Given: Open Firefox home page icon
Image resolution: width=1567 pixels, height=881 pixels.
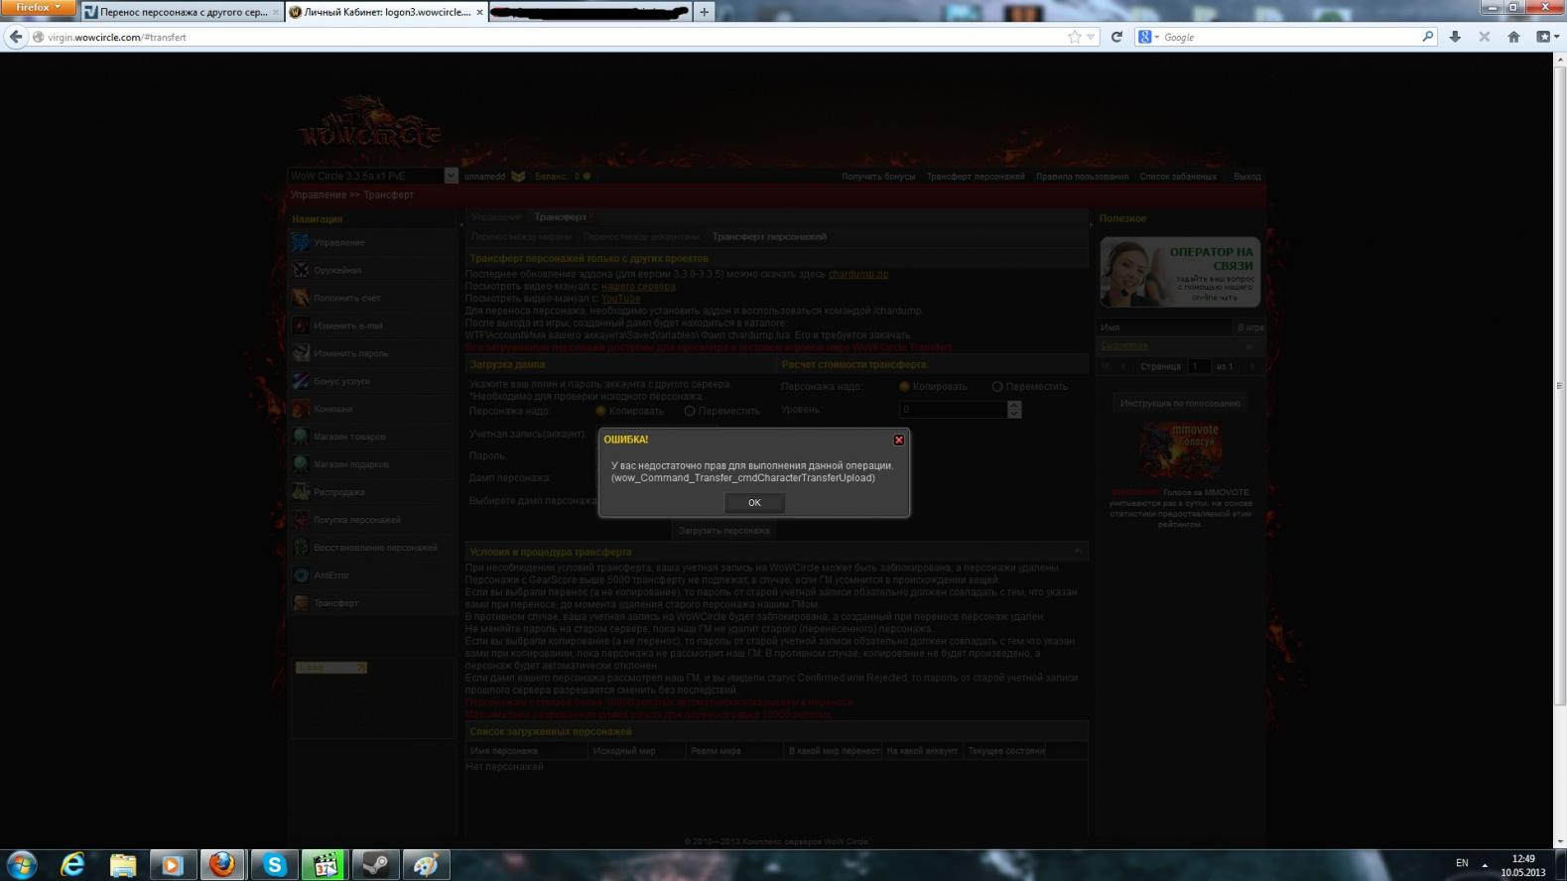Looking at the screenshot, I should [x=1513, y=37].
